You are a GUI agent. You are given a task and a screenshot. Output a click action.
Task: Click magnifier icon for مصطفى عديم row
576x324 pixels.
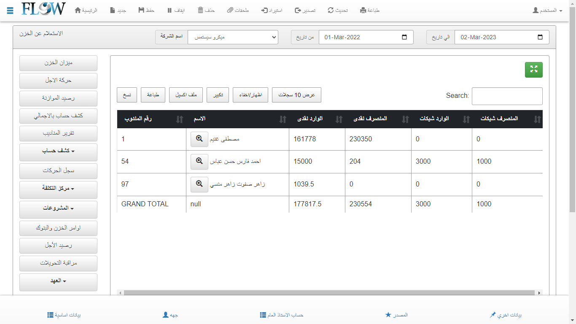199,139
